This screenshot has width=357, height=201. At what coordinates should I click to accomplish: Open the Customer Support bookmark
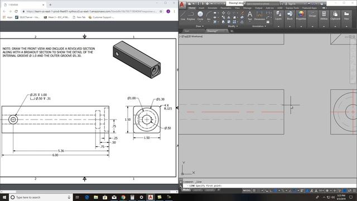[x=102, y=17]
